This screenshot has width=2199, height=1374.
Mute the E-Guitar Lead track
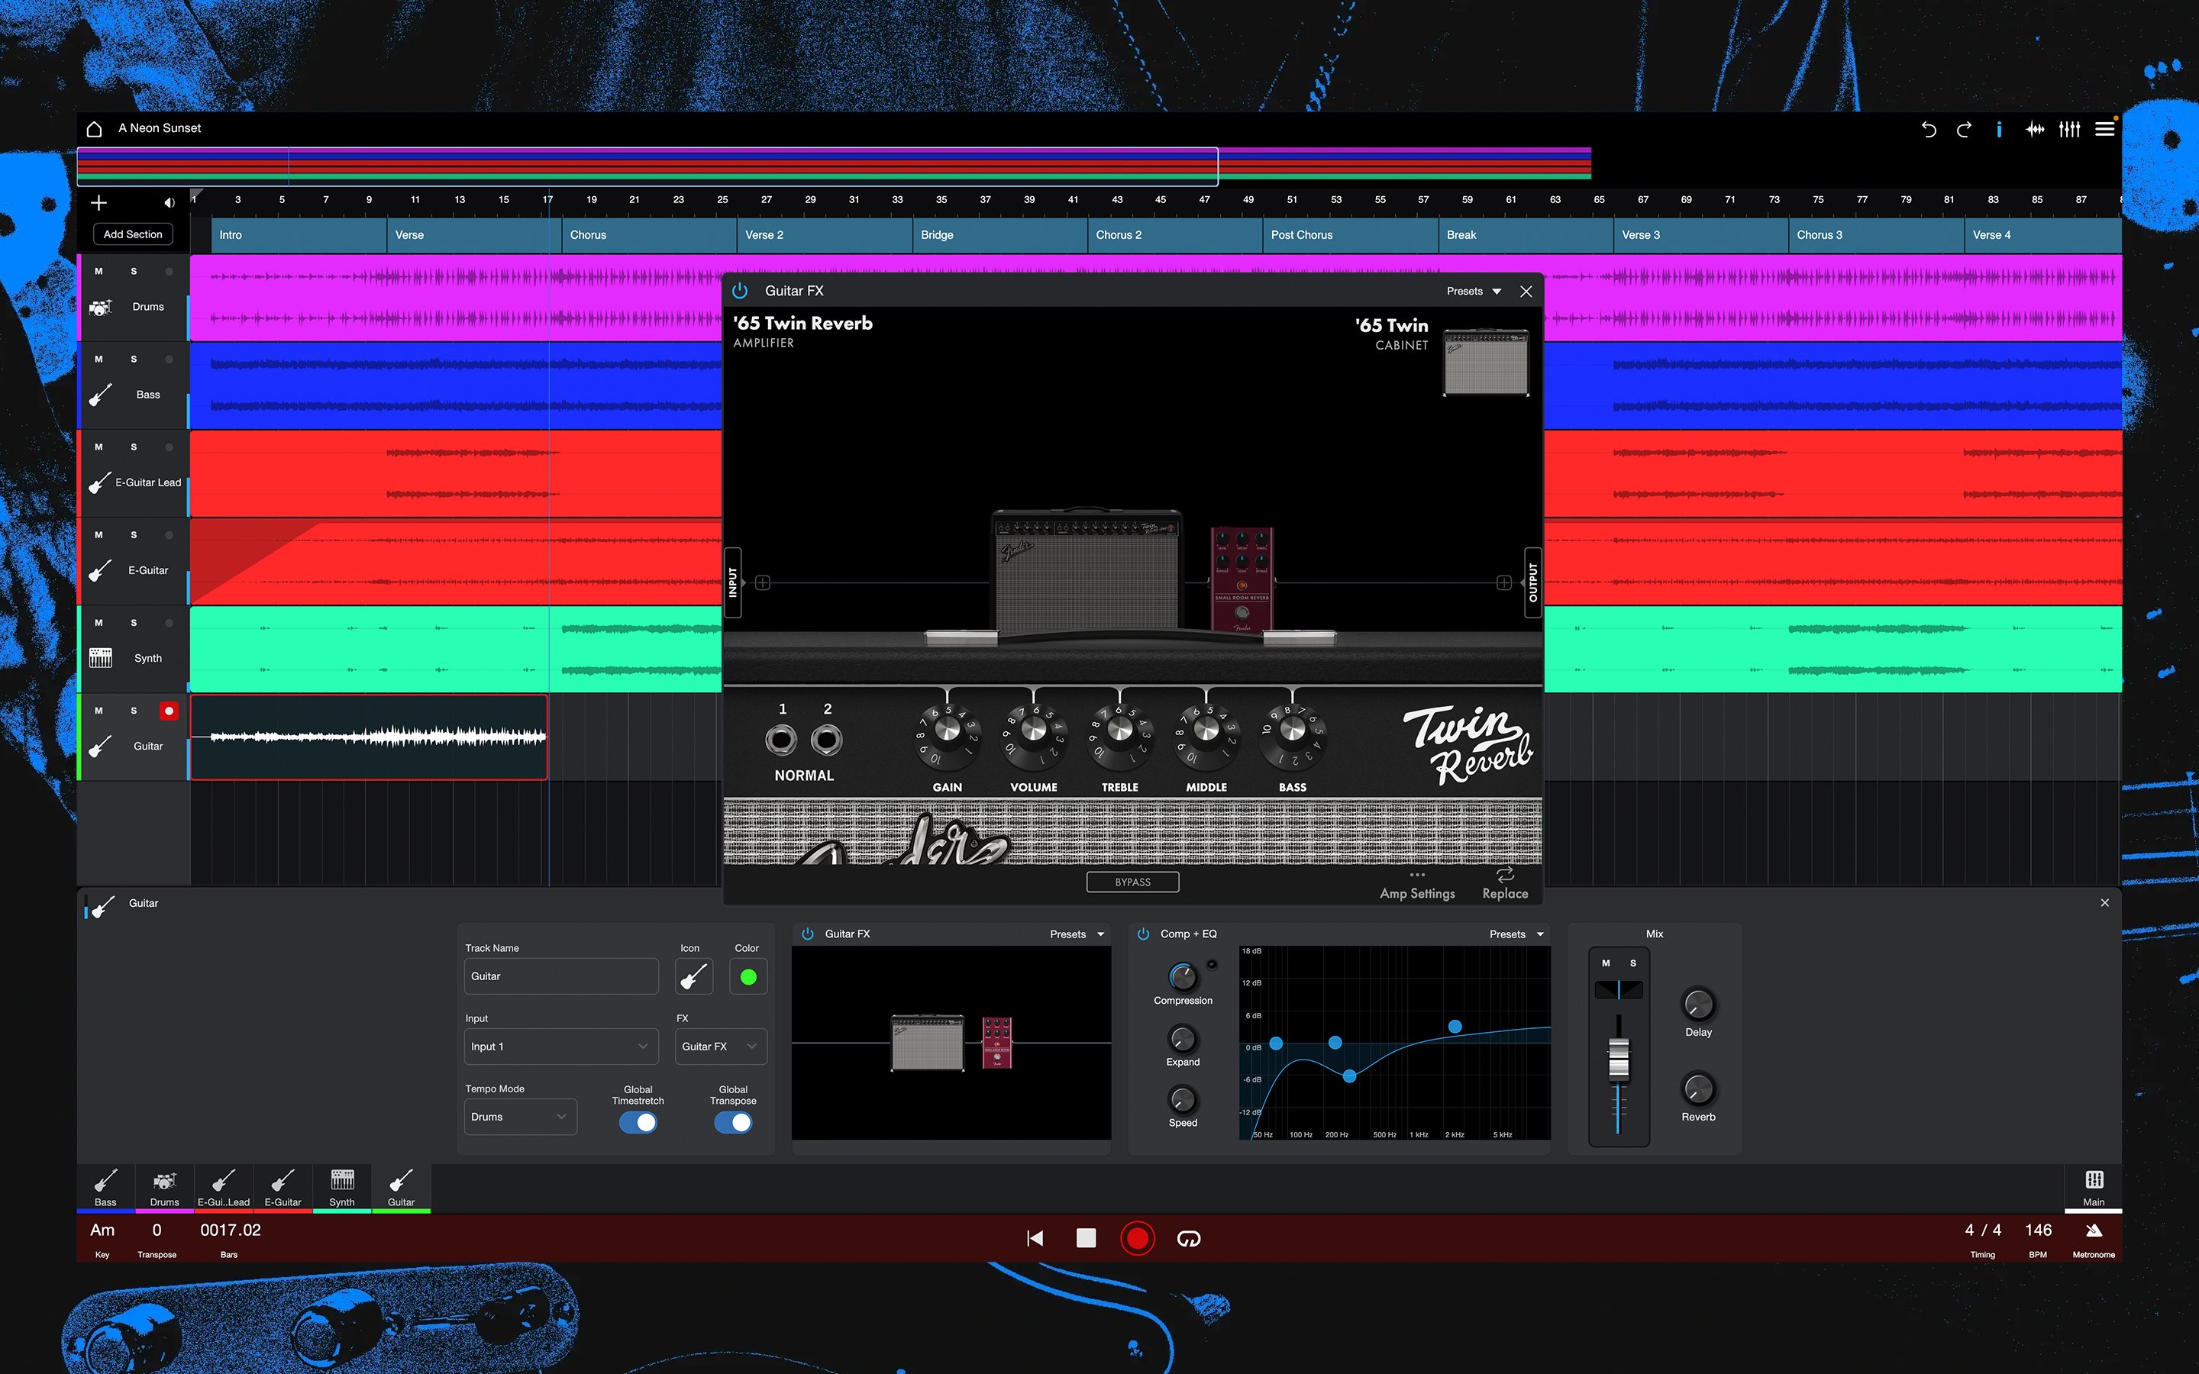point(99,447)
